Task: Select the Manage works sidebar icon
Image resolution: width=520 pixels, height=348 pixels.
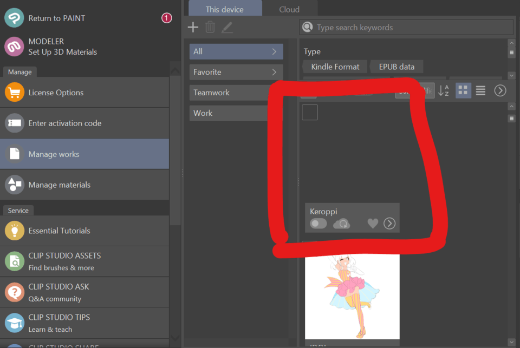Action: 14,154
